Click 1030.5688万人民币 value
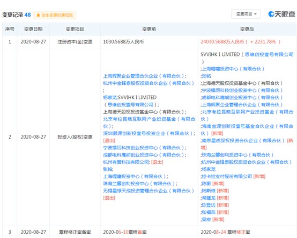 point(123,42)
